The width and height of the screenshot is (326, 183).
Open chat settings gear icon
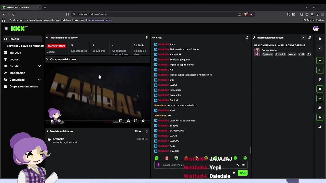coord(234,173)
